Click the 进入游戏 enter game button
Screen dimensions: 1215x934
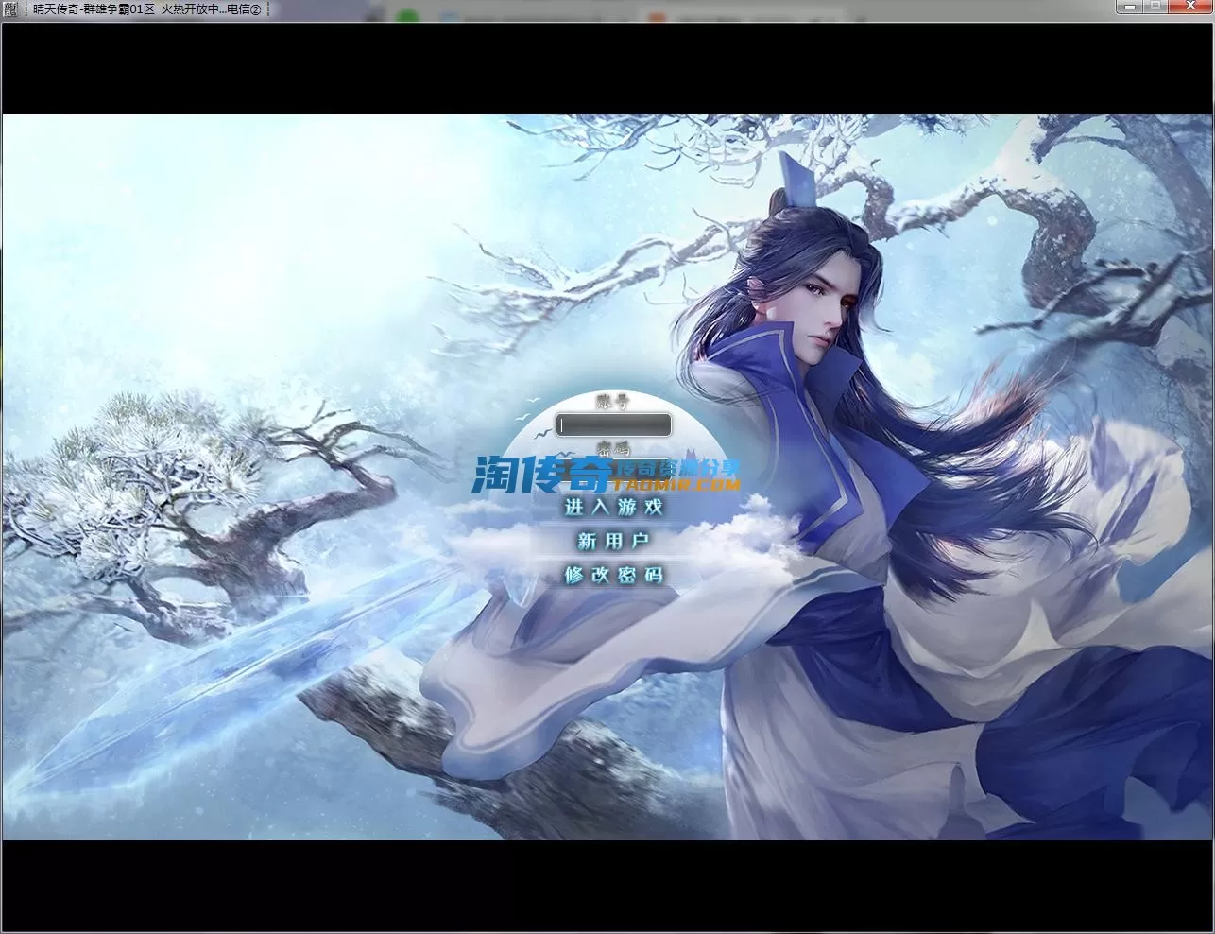pos(614,507)
